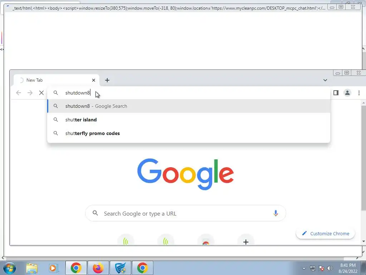This screenshot has height=275, width=366.
Task: Toggle the Chrome side panel icon
Action: 336,93
